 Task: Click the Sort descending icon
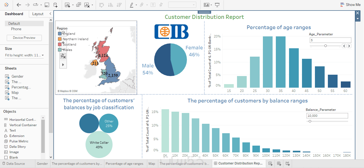pyautogui.click(x=119, y=5)
